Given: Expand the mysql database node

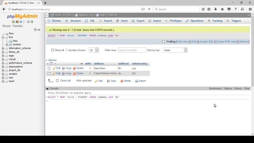Looking at the screenshot, I should coord(3,59).
